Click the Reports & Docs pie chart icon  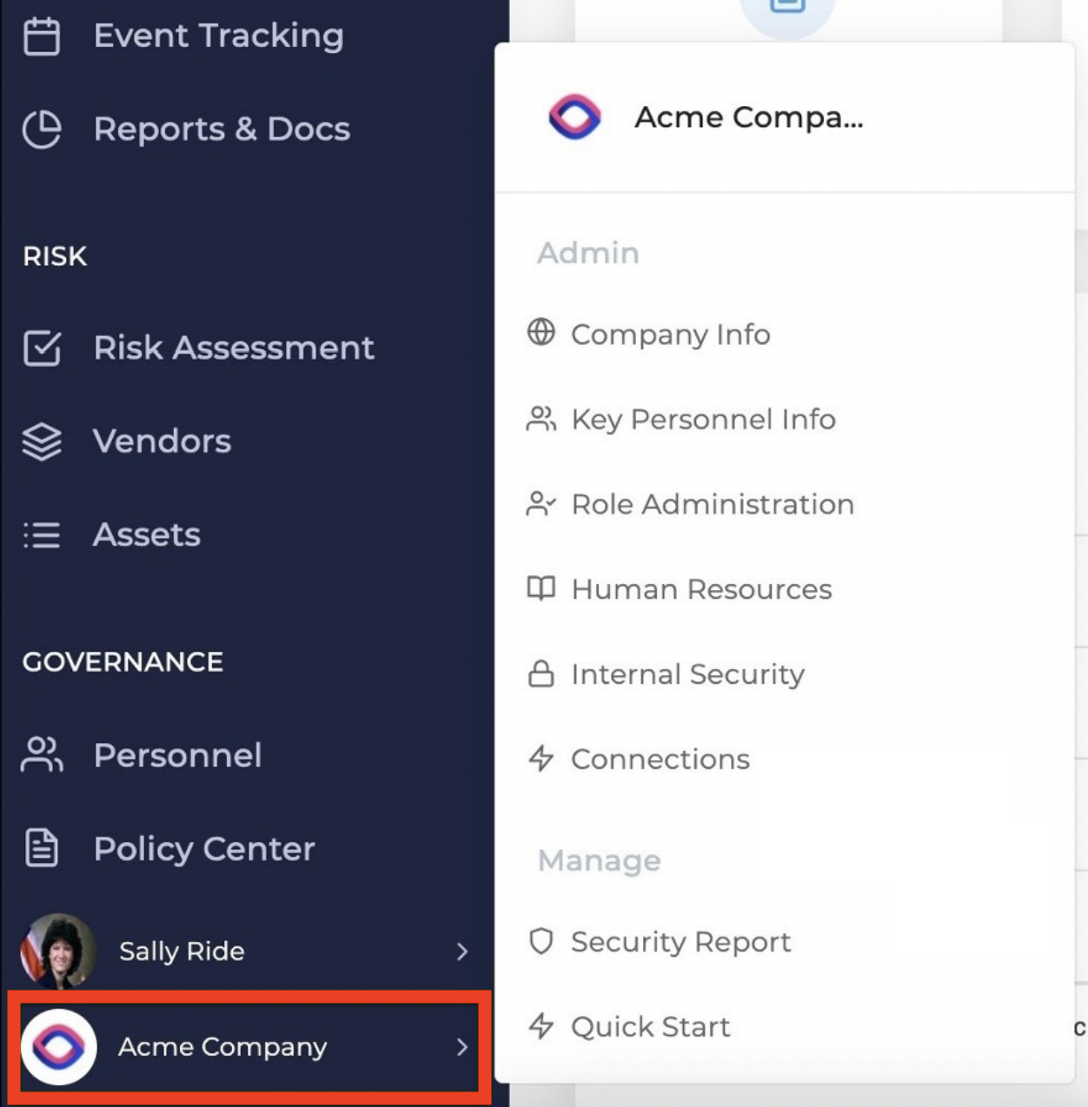tap(42, 129)
